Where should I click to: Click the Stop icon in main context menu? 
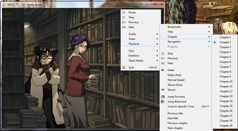pyautogui.click(x=124, y=17)
